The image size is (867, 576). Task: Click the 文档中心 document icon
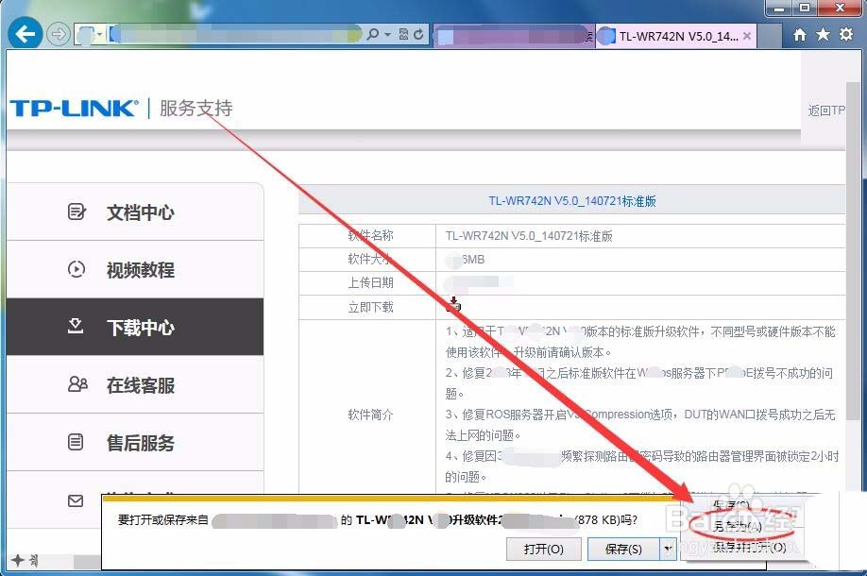tap(76, 212)
